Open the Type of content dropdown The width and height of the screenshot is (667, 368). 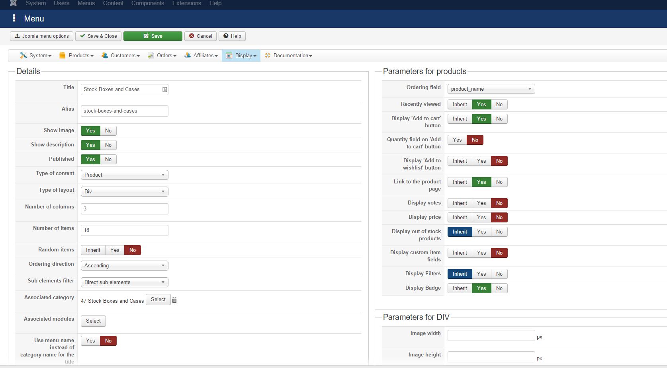coord(124,175)
